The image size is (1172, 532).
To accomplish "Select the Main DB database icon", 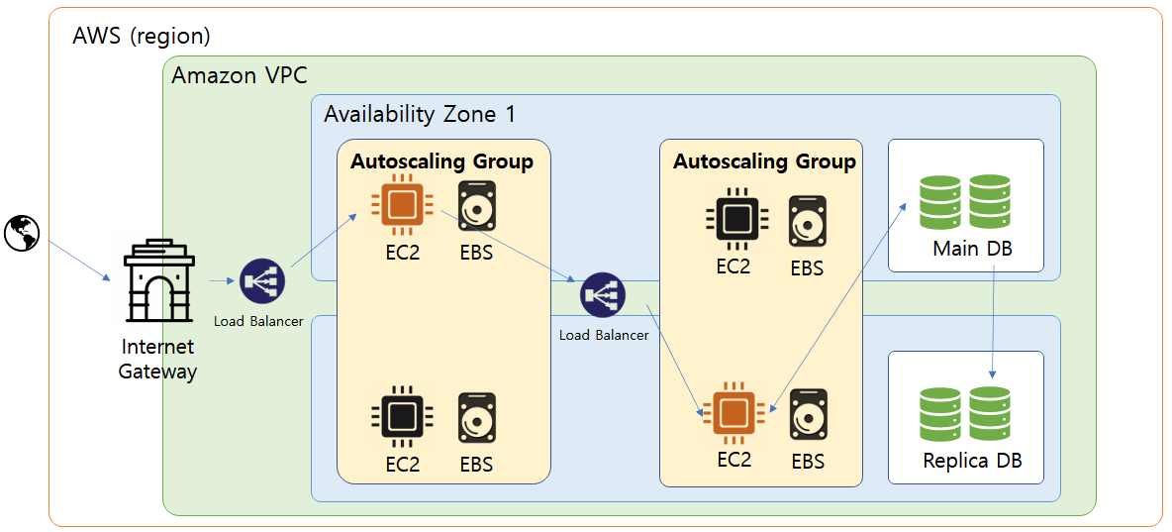I will click(964, 201).
